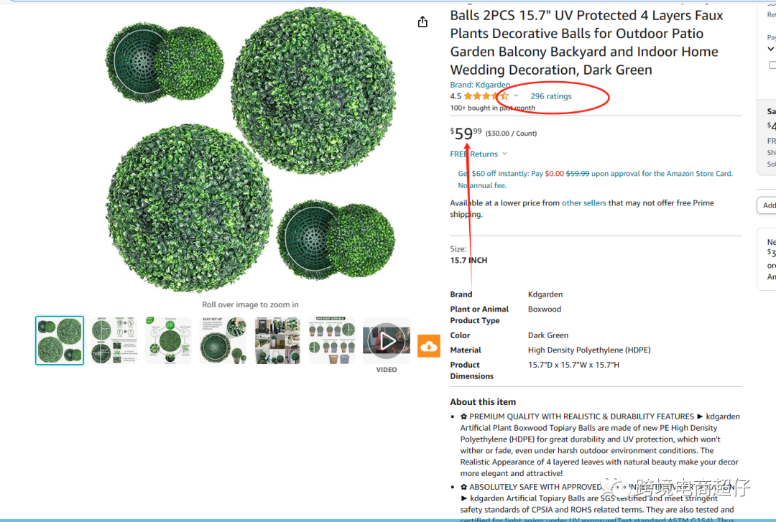Visit the Brand: Kdgarden store link

pyautogui.click(x=479, y=85)
